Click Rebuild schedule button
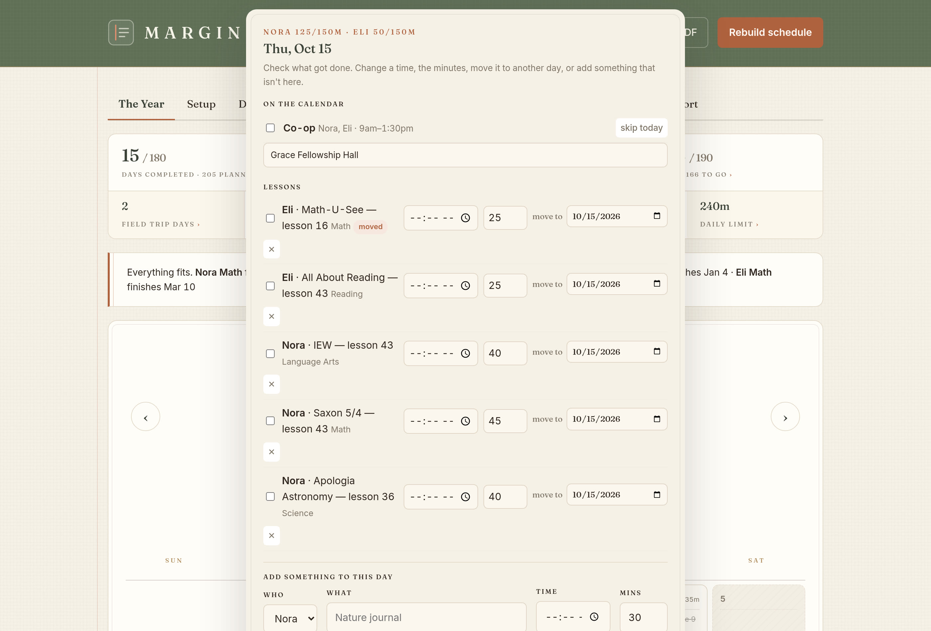 point(770,33)
